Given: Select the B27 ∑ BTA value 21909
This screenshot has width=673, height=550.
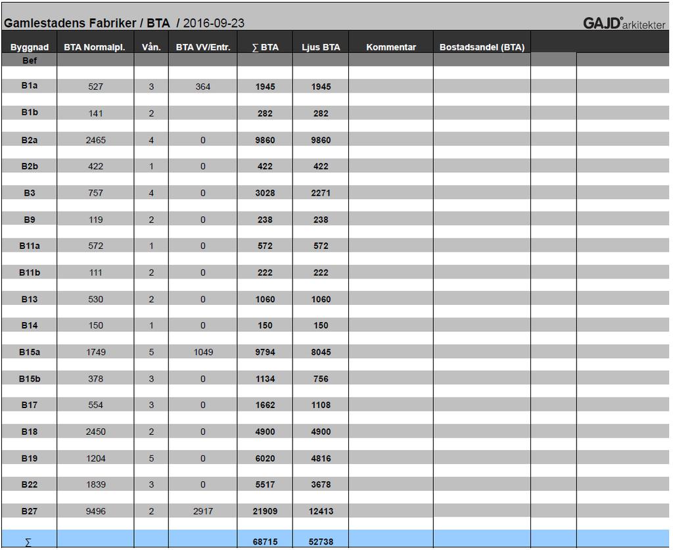Looking at the screenshot, I should click(x=266, y=511).
